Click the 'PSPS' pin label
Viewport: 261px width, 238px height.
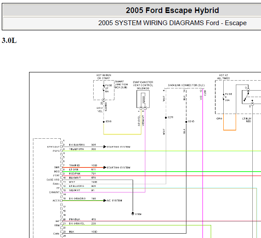[x=56, y=151]
